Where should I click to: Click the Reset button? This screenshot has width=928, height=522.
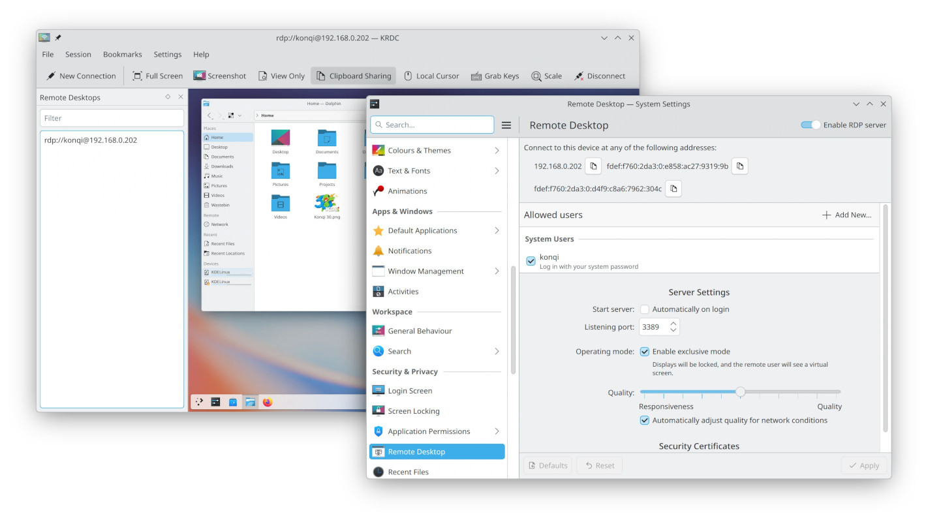click(599, 465)
